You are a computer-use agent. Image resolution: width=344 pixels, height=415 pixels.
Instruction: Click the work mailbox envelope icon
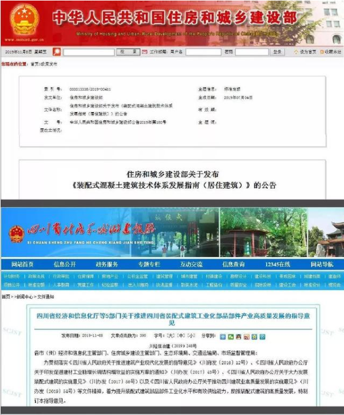(144, 52)
